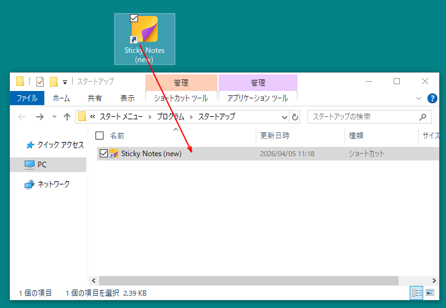Open the Customize Quick Access Toolbar dropdown

[65, 82]
